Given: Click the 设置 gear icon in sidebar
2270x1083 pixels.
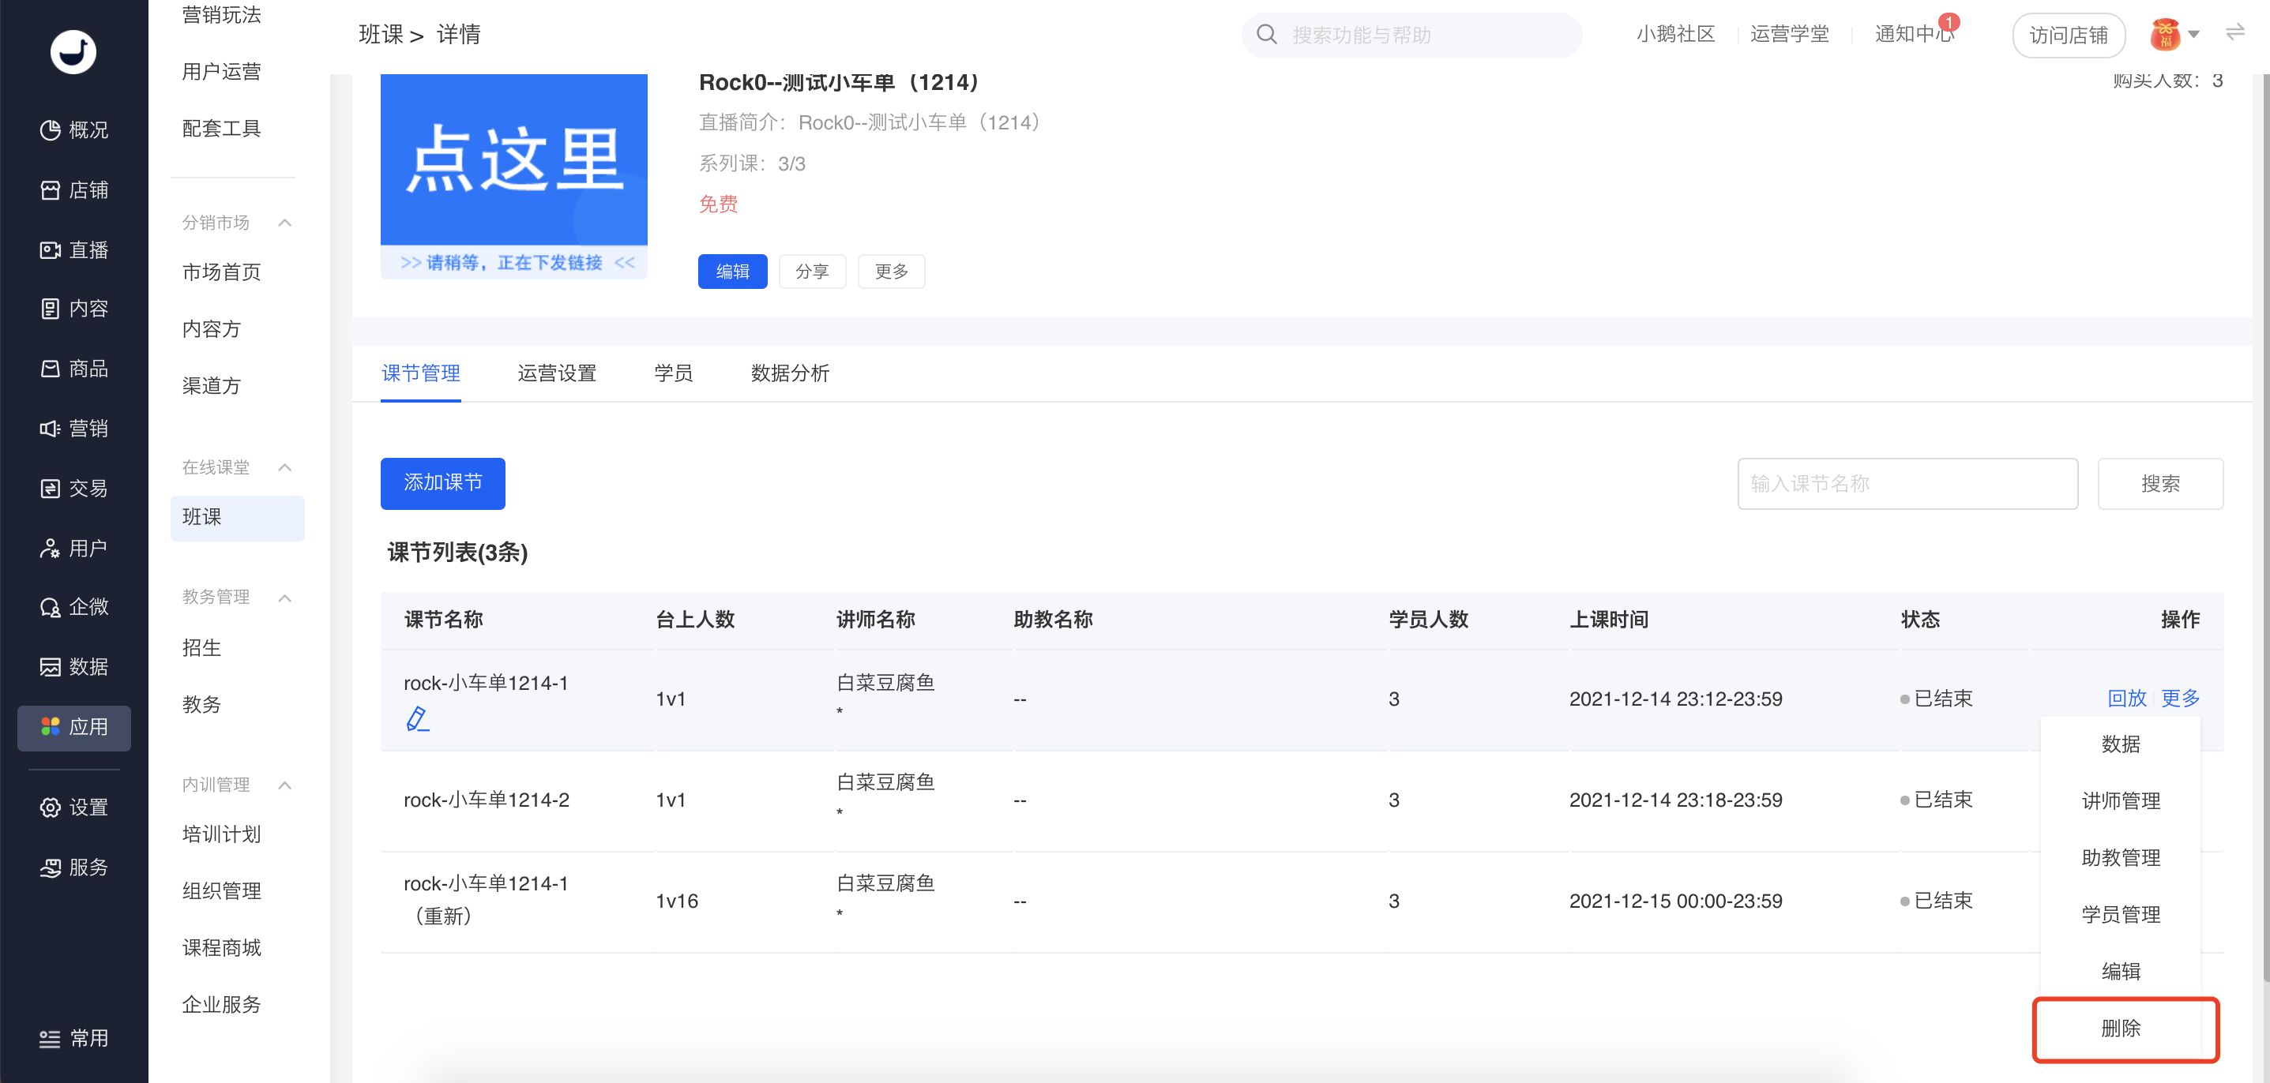Looking at the screenshot, I should [51, 808].
